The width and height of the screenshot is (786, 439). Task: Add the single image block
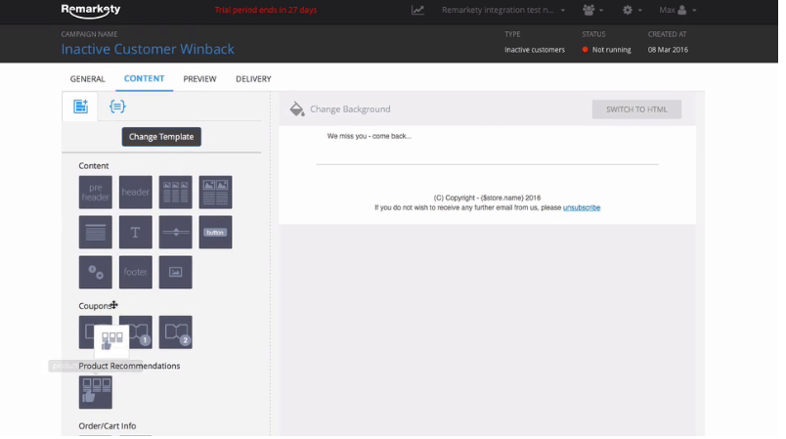coord(175,272)
